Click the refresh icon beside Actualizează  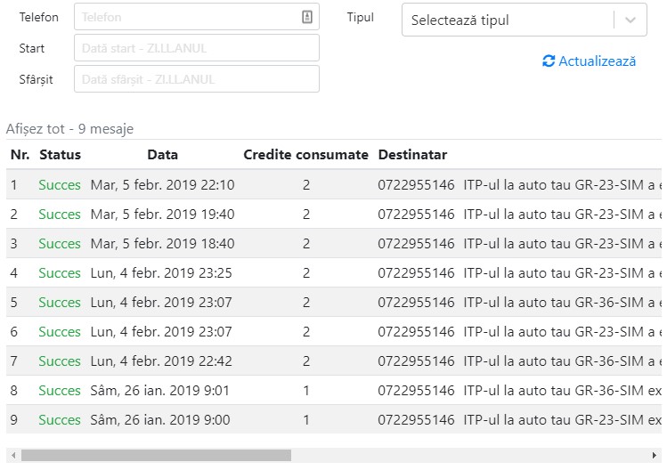(x=549, y=61)
